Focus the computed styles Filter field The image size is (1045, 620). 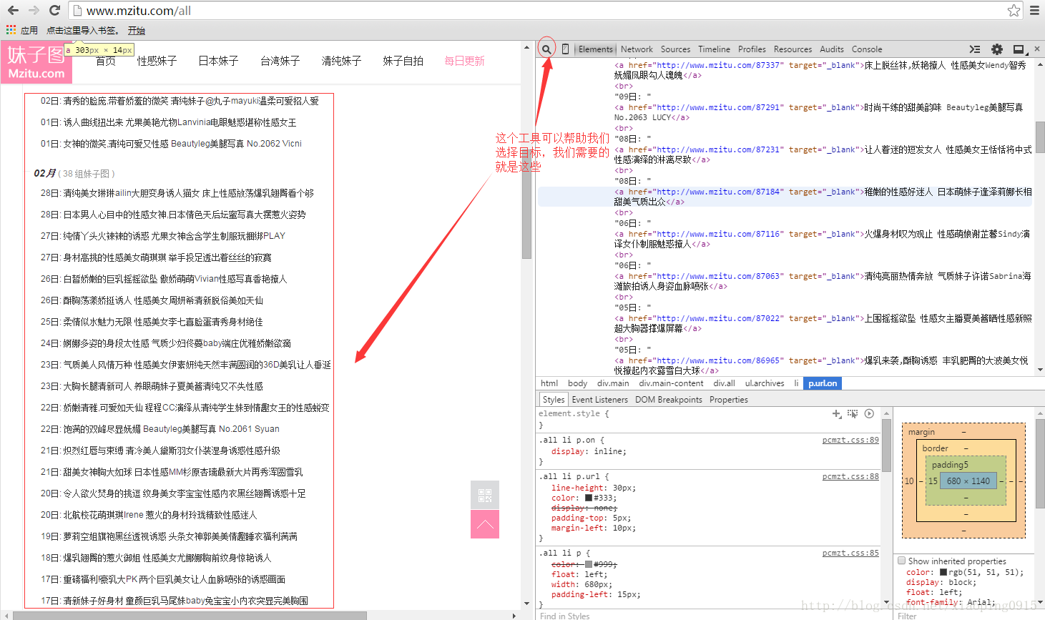(966, 616)
